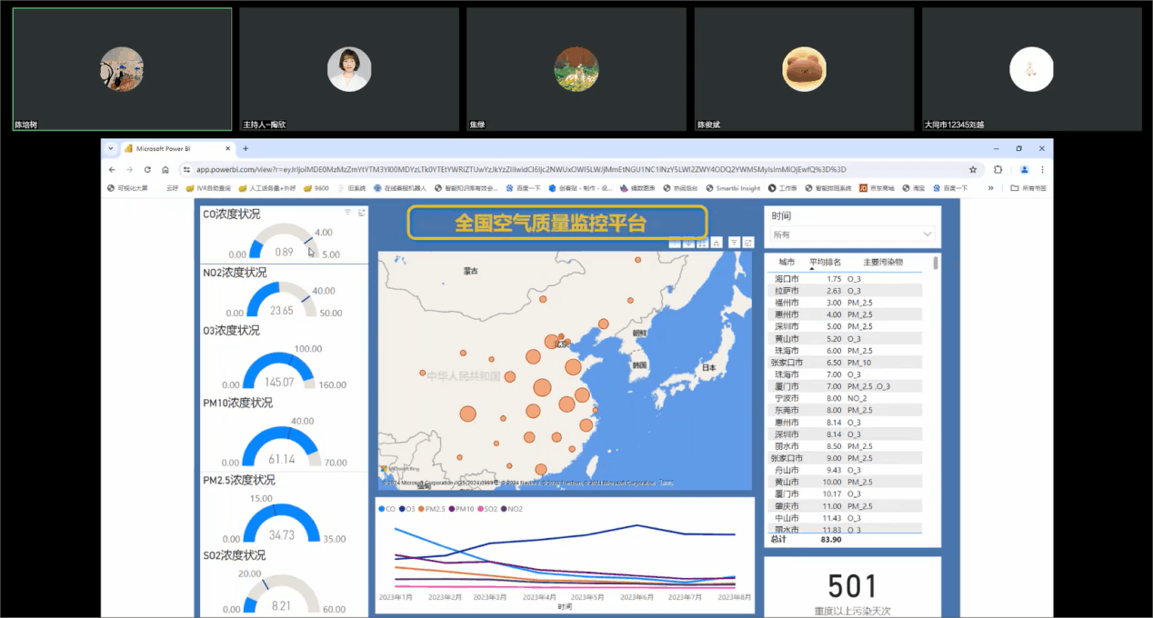The width and height of the screenshot is (1153, 618).
Task: Click the filter icon on CO gauge visual
Action: 347,212
